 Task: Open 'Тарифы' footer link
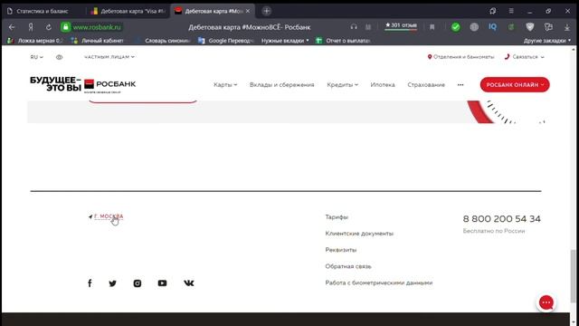coord(337,217)
